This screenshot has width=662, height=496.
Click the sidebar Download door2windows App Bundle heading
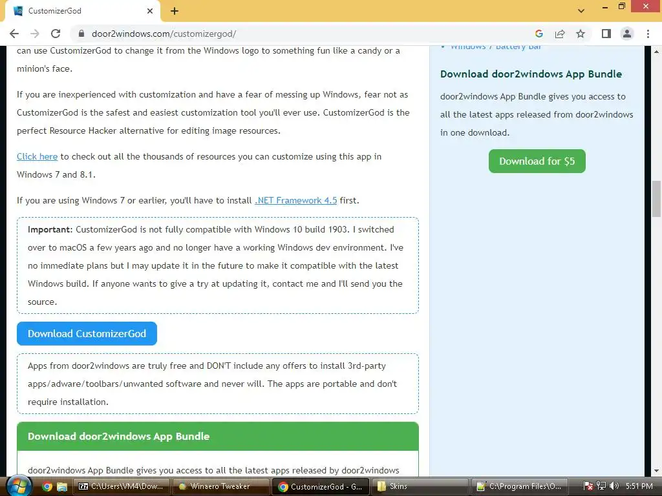[531, 74]
